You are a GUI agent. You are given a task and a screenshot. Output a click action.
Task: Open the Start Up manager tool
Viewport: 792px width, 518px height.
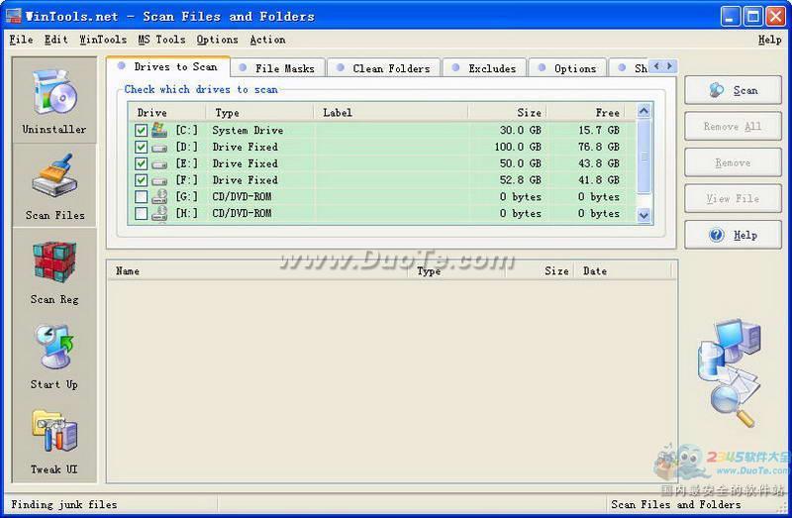tap(54, 357)
